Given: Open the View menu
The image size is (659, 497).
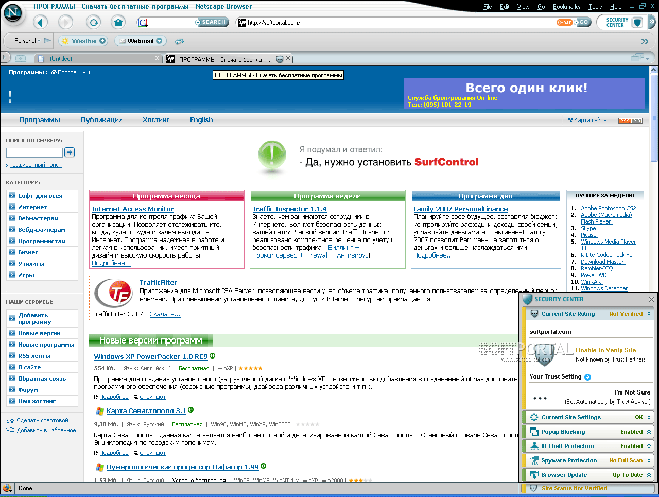Looking at the screenshot, I should 523,7.
